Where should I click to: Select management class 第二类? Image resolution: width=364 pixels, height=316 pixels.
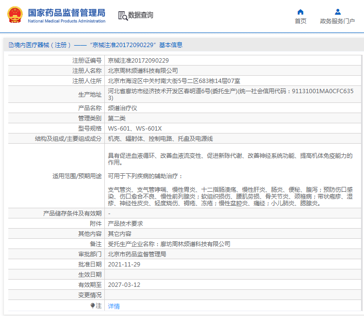coord(116,118)
